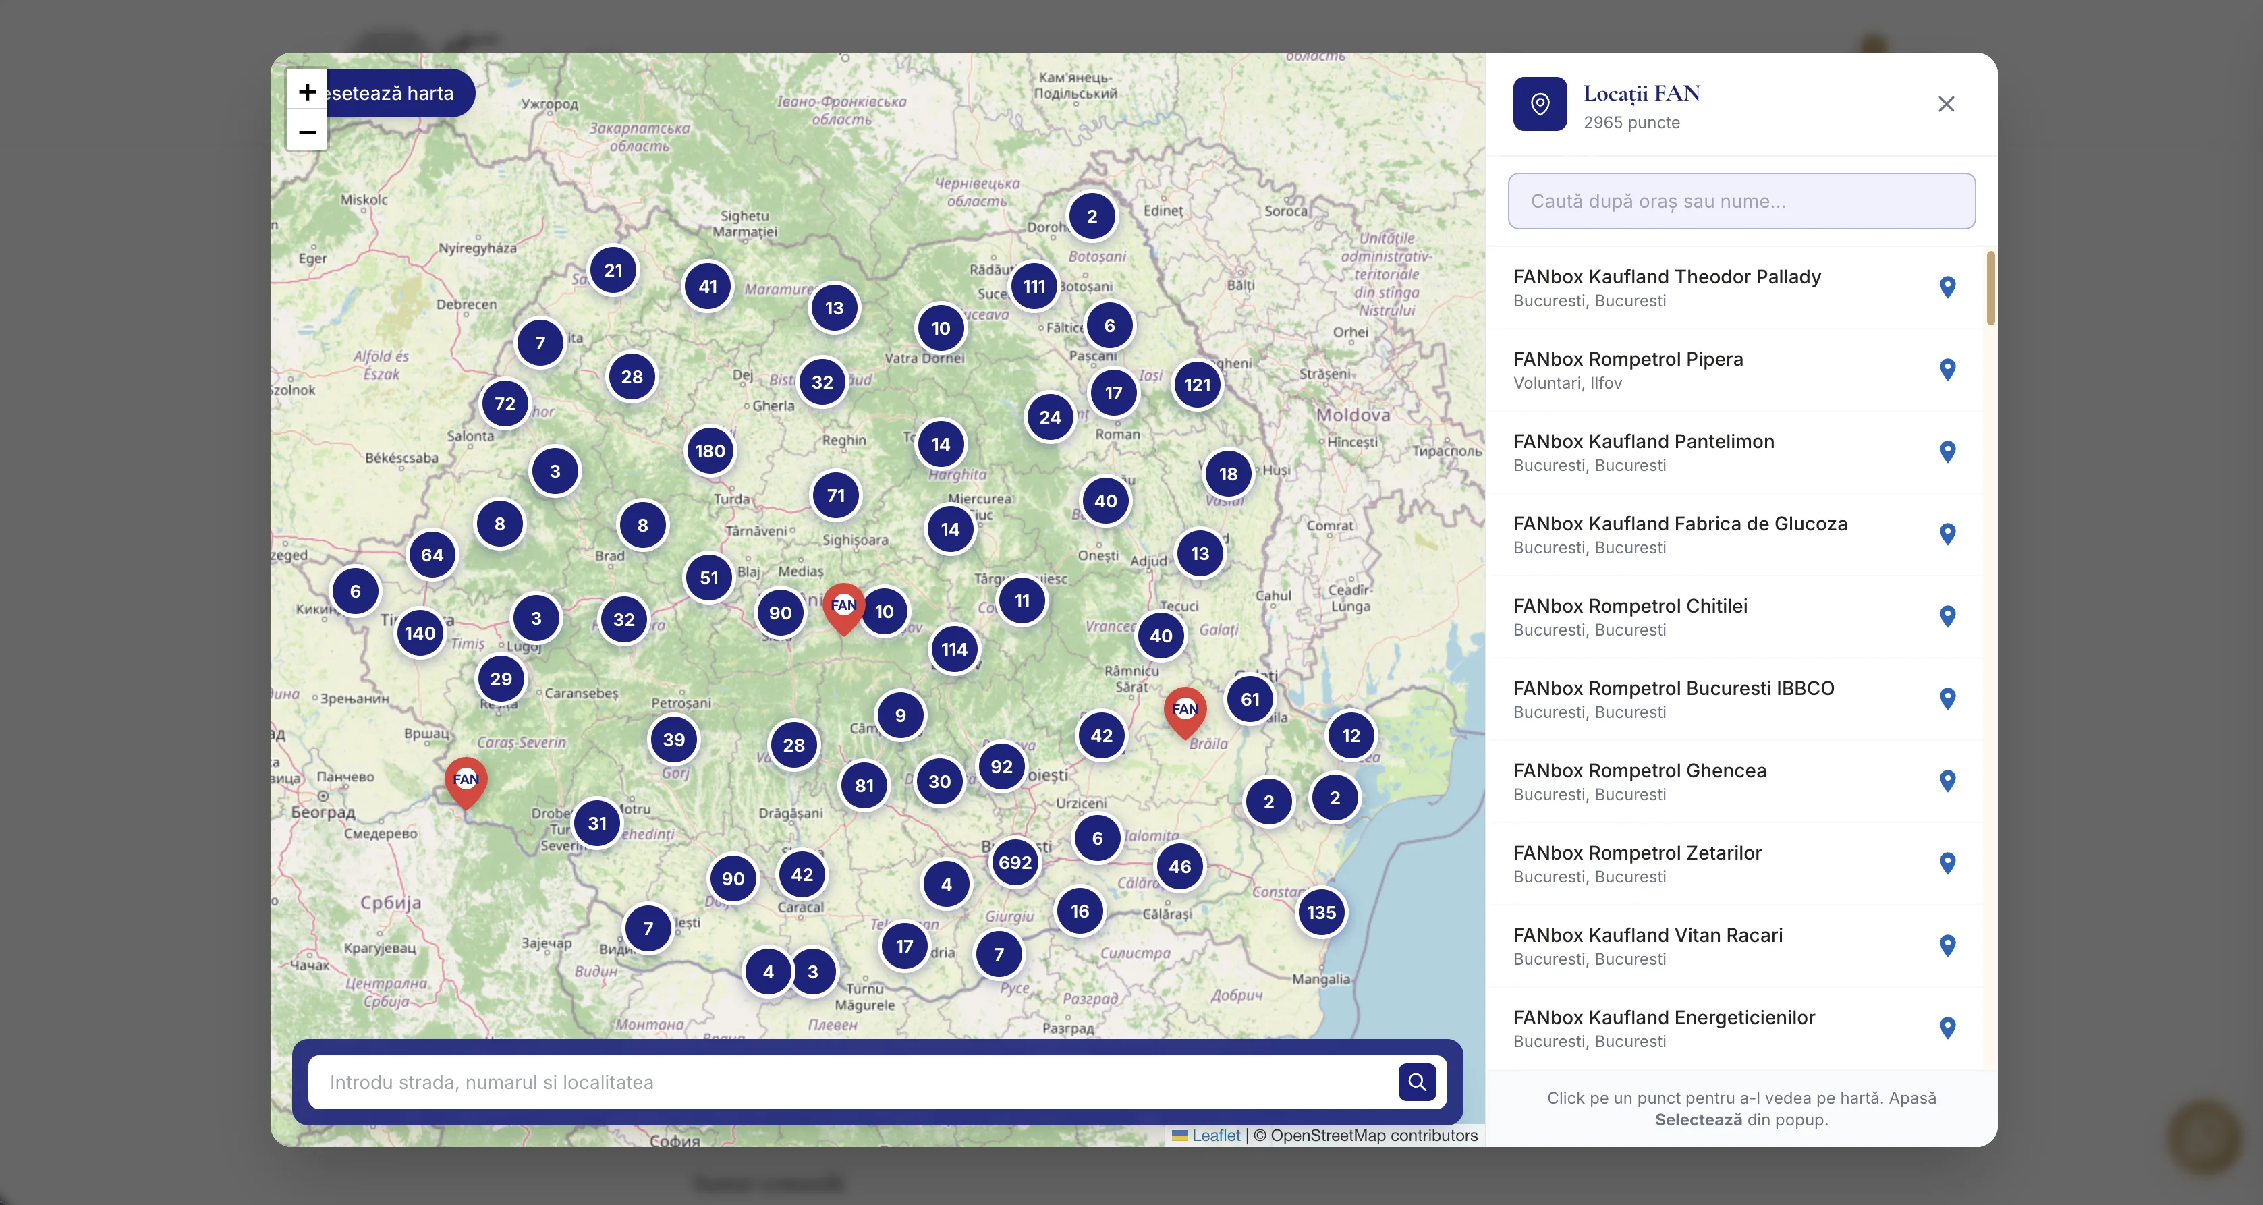Click the Resetează harta button

pyautogui.click(x=401, y=93)
